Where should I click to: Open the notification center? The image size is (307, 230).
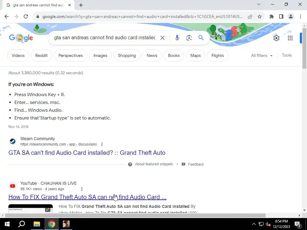click(x=297, y=224)
